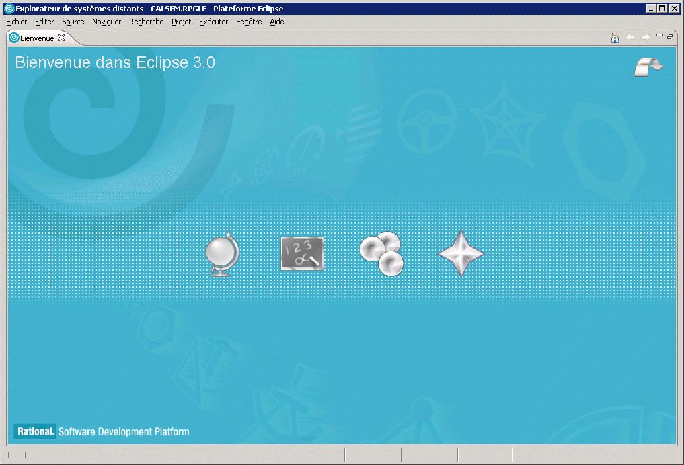Open the Recherche menu
The image size is (684, 465).
pos(146,22)
